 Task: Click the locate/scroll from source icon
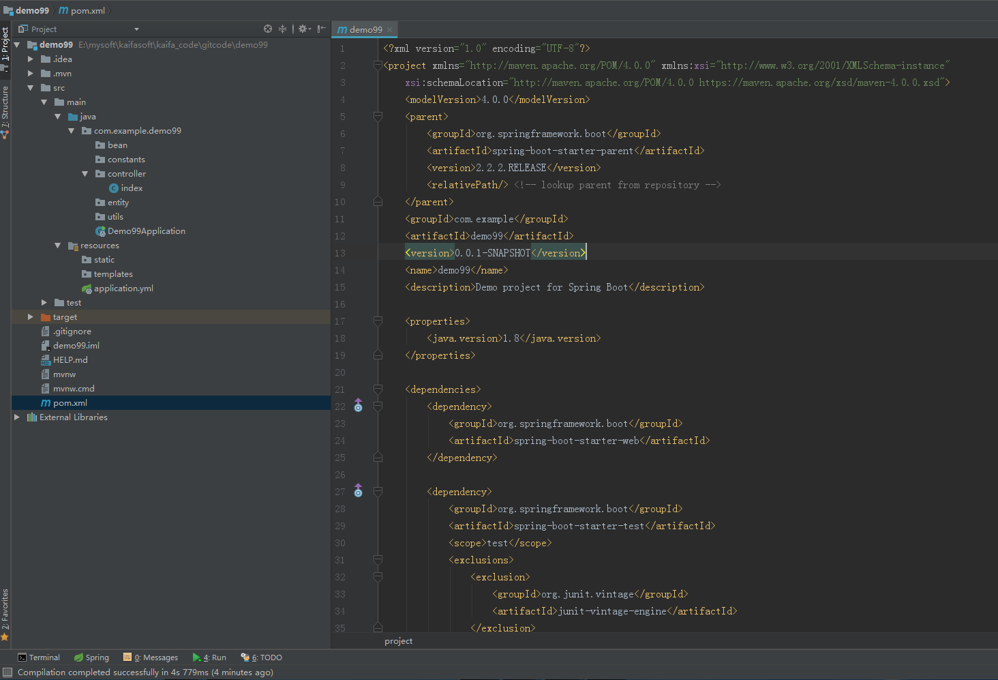click(268, 29)
